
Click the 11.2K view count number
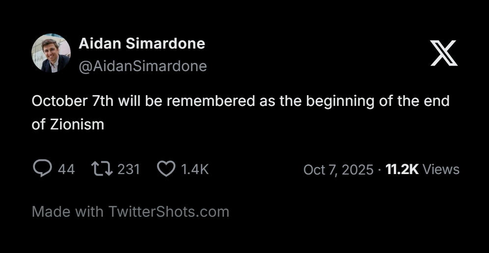pos(402,170)
